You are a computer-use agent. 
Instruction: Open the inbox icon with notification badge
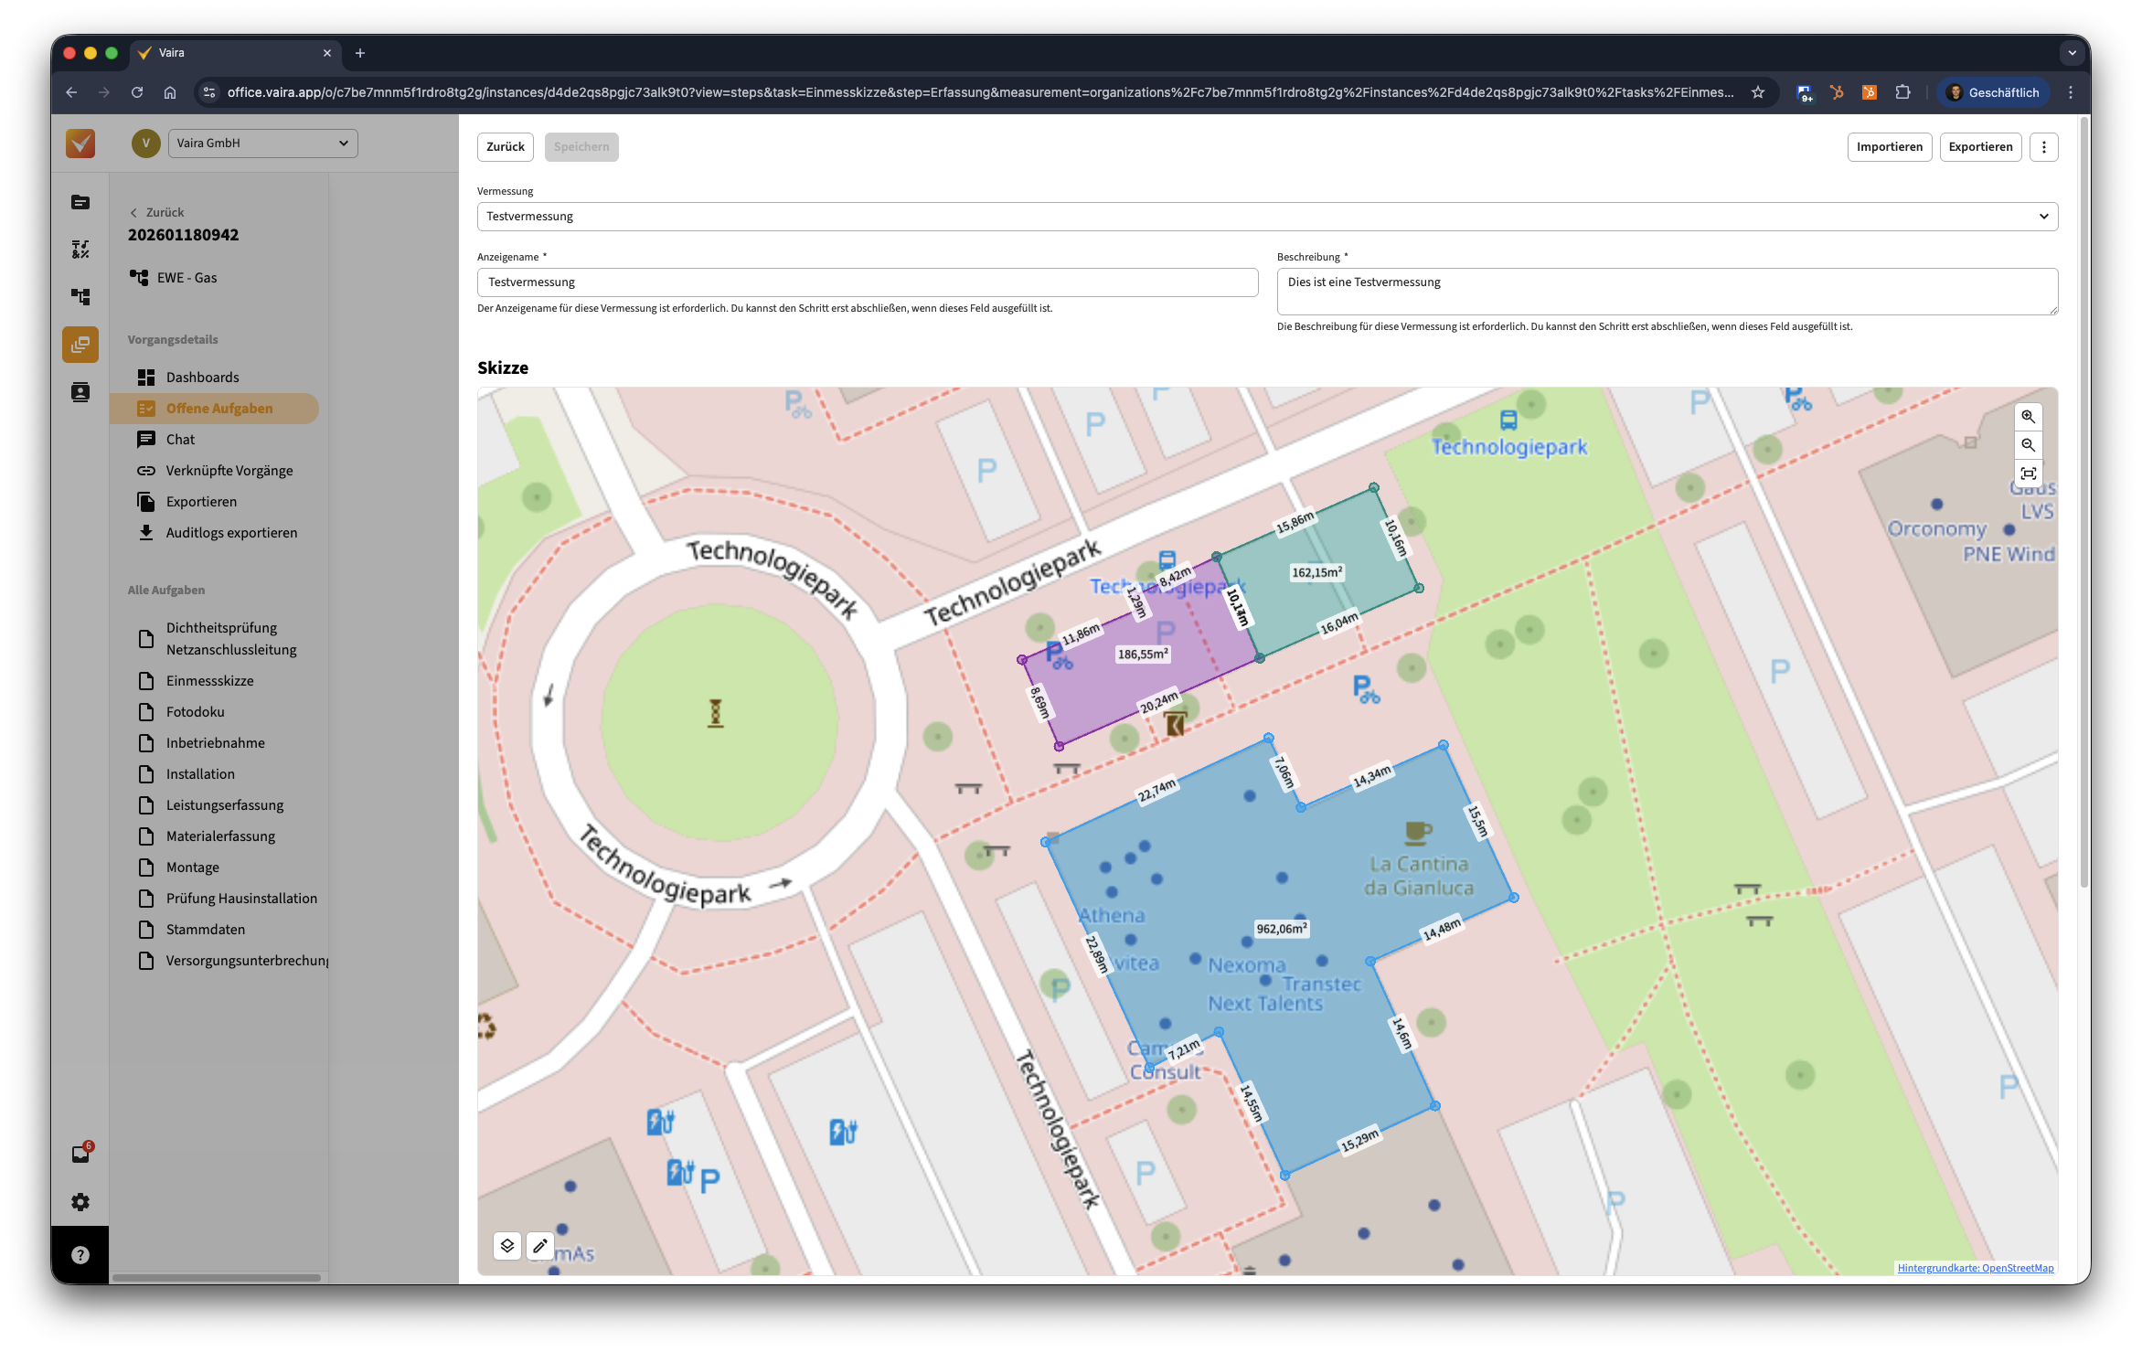coord(80,1154)
